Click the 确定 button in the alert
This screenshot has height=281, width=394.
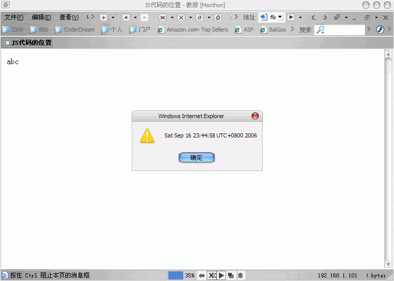tap(196, 157)
